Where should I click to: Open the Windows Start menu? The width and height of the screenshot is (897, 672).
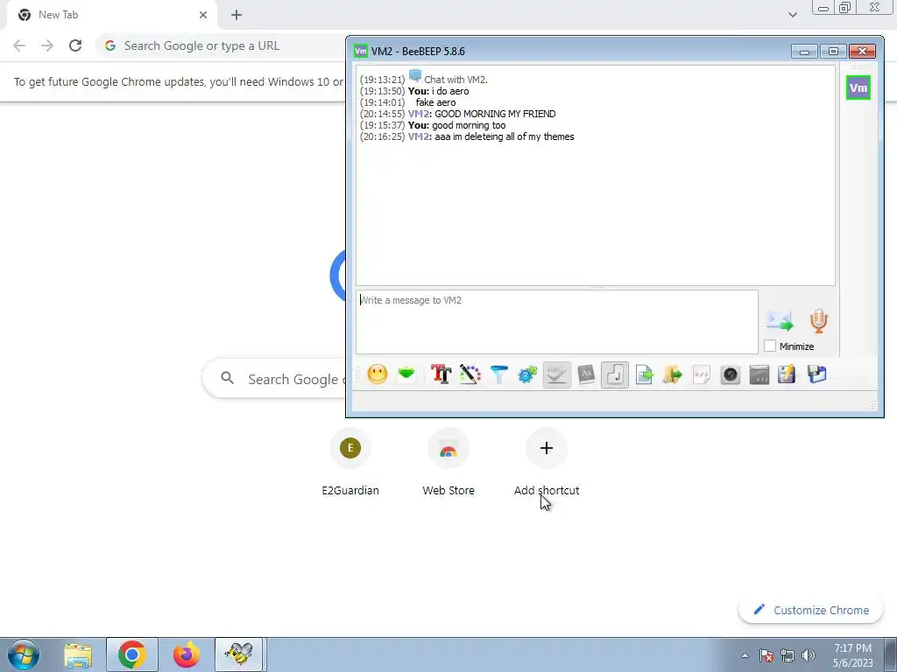pos(24,654)
